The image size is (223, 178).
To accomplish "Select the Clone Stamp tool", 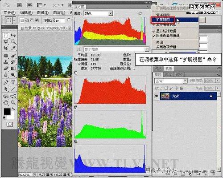I will click(x=6, y=62).
